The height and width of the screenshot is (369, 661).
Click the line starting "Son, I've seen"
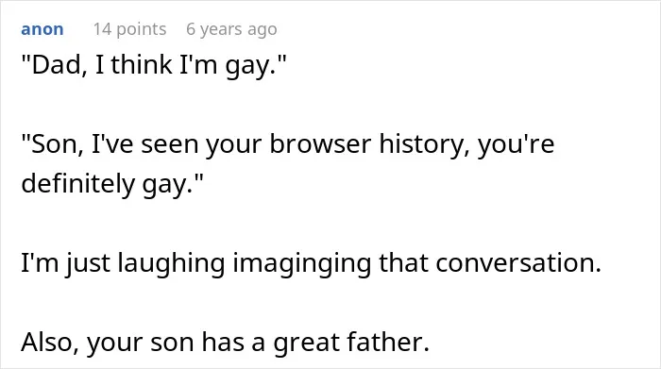(288, 144)
